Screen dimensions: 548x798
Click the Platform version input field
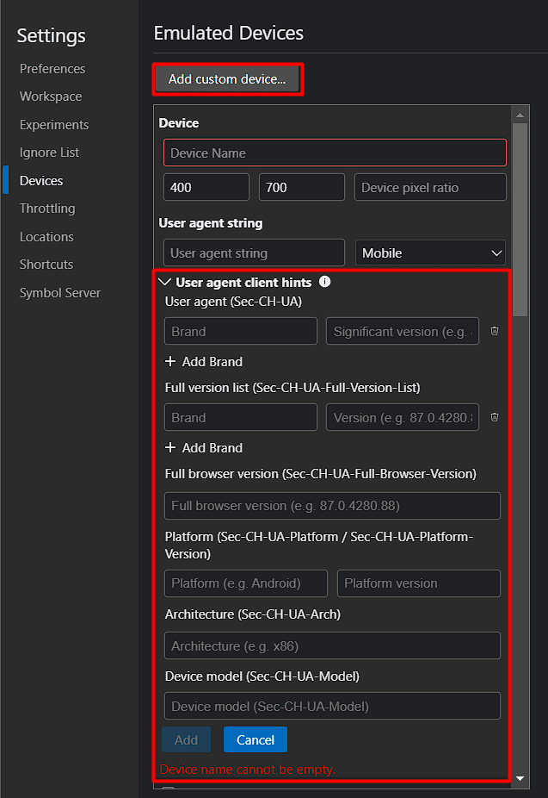tap(418, 583)
